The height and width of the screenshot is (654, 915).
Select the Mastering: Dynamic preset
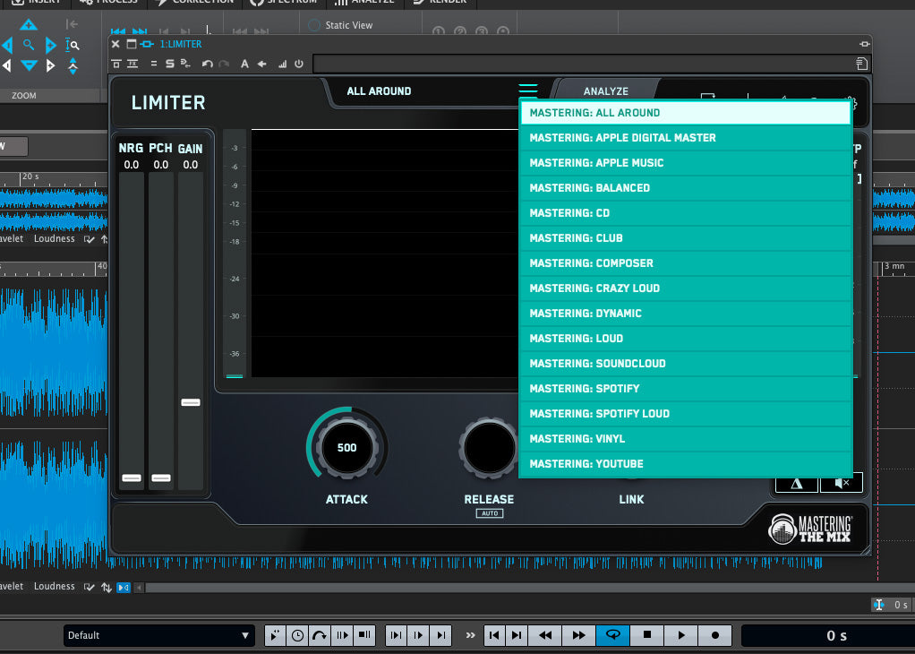(686, 314)
